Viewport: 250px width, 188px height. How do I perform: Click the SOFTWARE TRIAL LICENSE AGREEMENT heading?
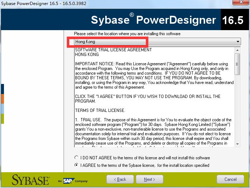point(114,50)
